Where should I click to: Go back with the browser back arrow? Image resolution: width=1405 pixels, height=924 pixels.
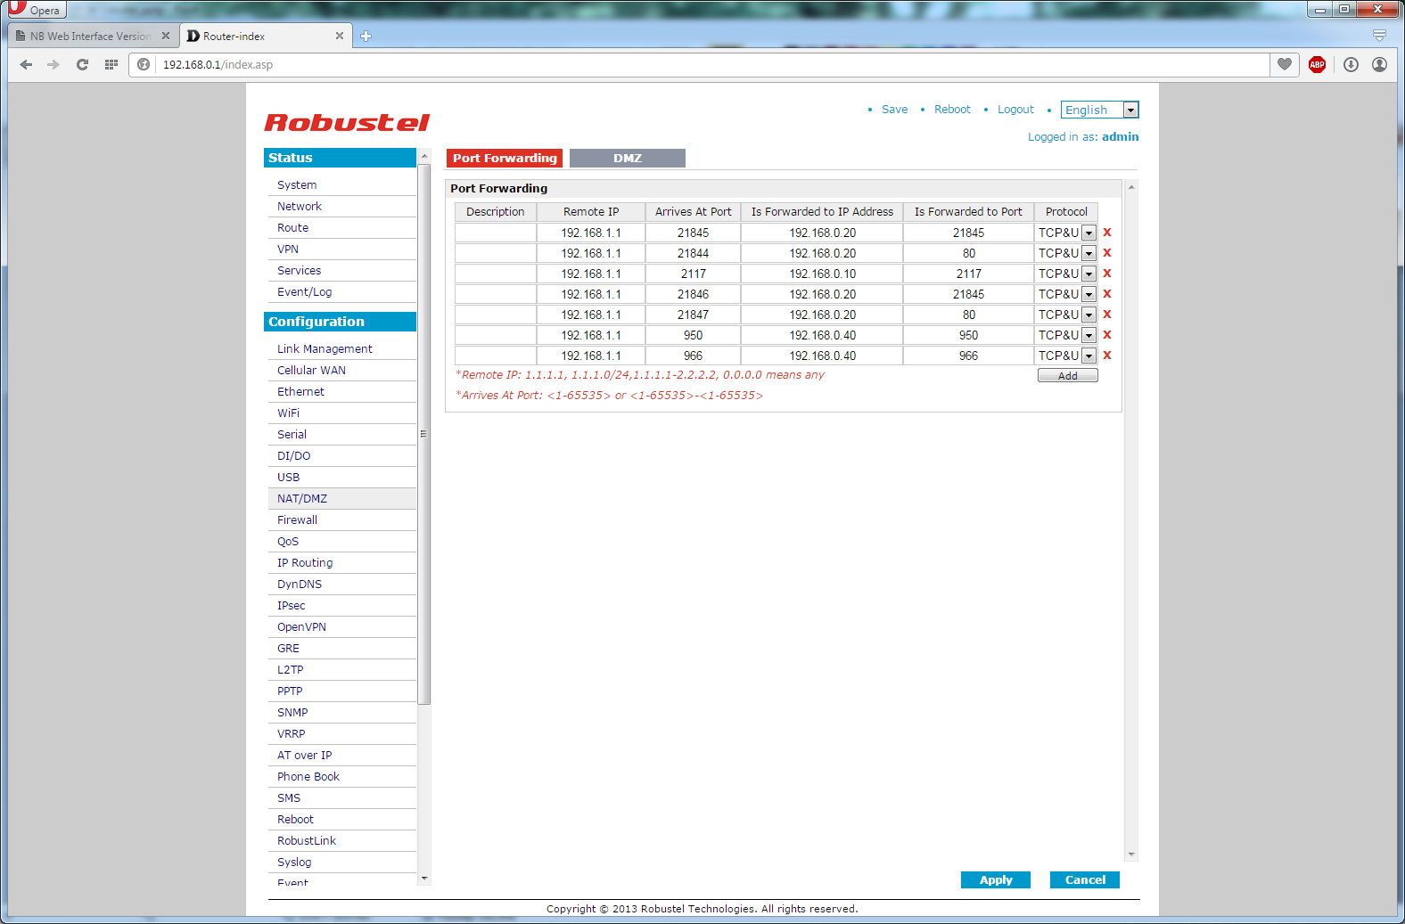[26, 64]
